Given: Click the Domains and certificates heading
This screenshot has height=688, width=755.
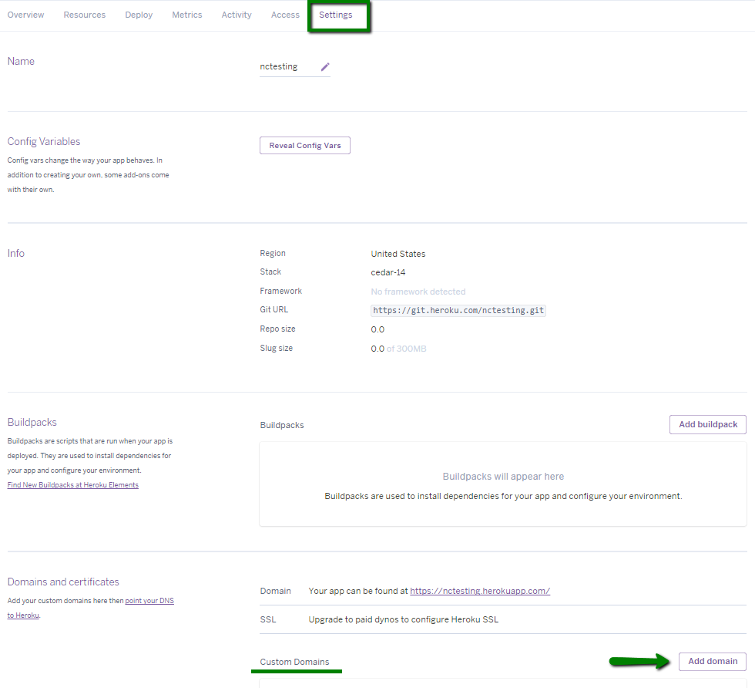Looking at the screenshot, I should click(63, 582).
